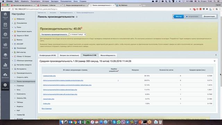Open the test duration dropdown 'в течение 5 минут'
222x125 pixels.
click(78, 34)
